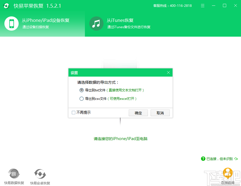The height and width of the screenshot is (186, 241).
Task: Close the 设置 dialog with X
Action: tap(168, 72)
